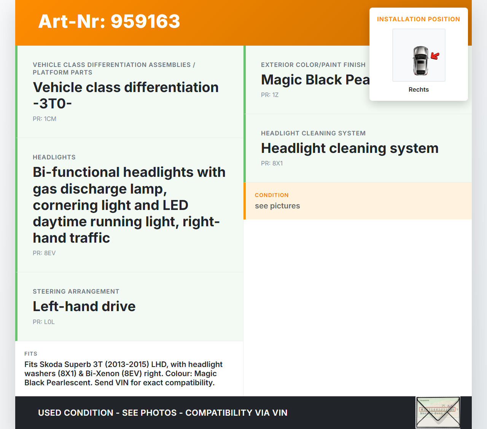Click the 'Steering Arrangement' label
Screen dimensions: 487x429
click(76, 292)
